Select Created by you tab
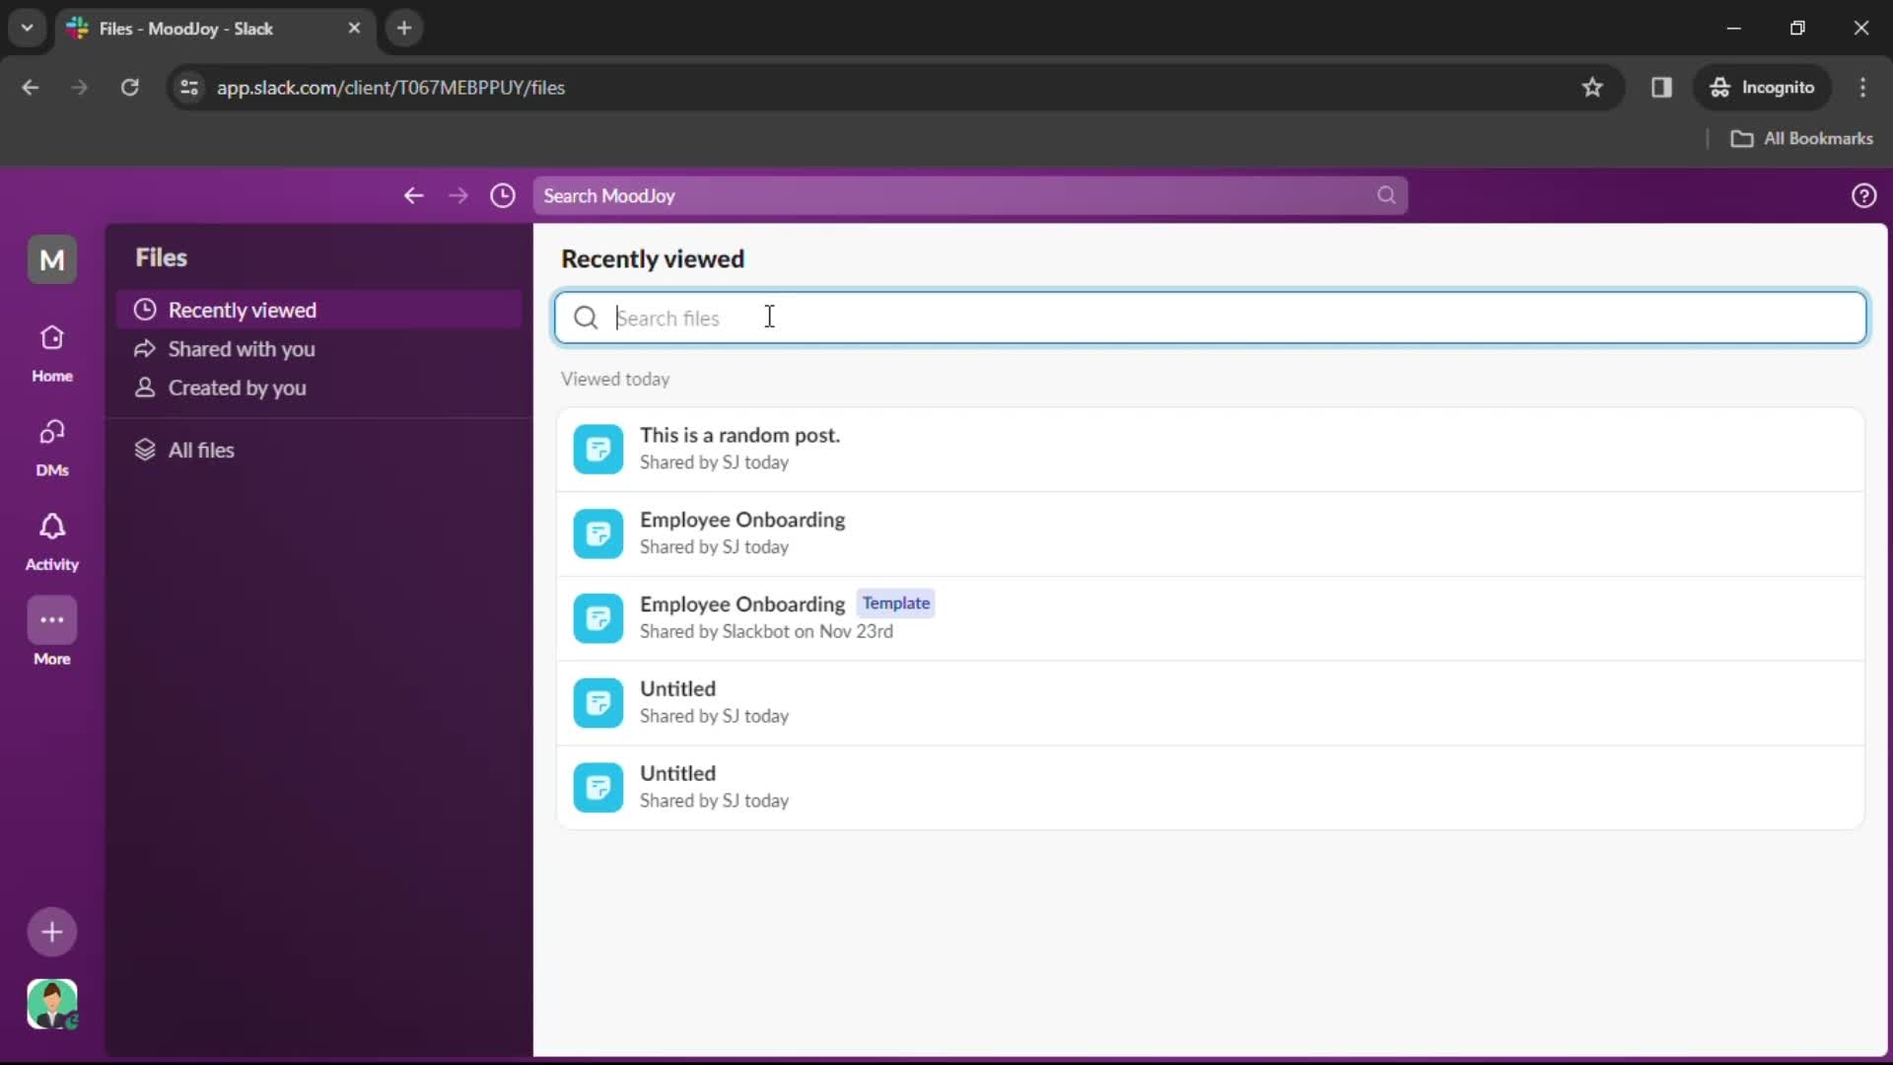Image resolution: width=1893 pixels, height=1065 pixels. point(237,387)
